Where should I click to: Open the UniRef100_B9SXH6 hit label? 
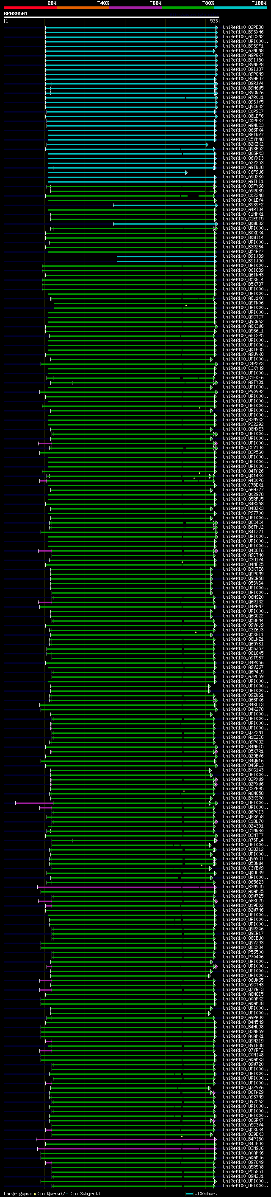(x=243, y=32)
